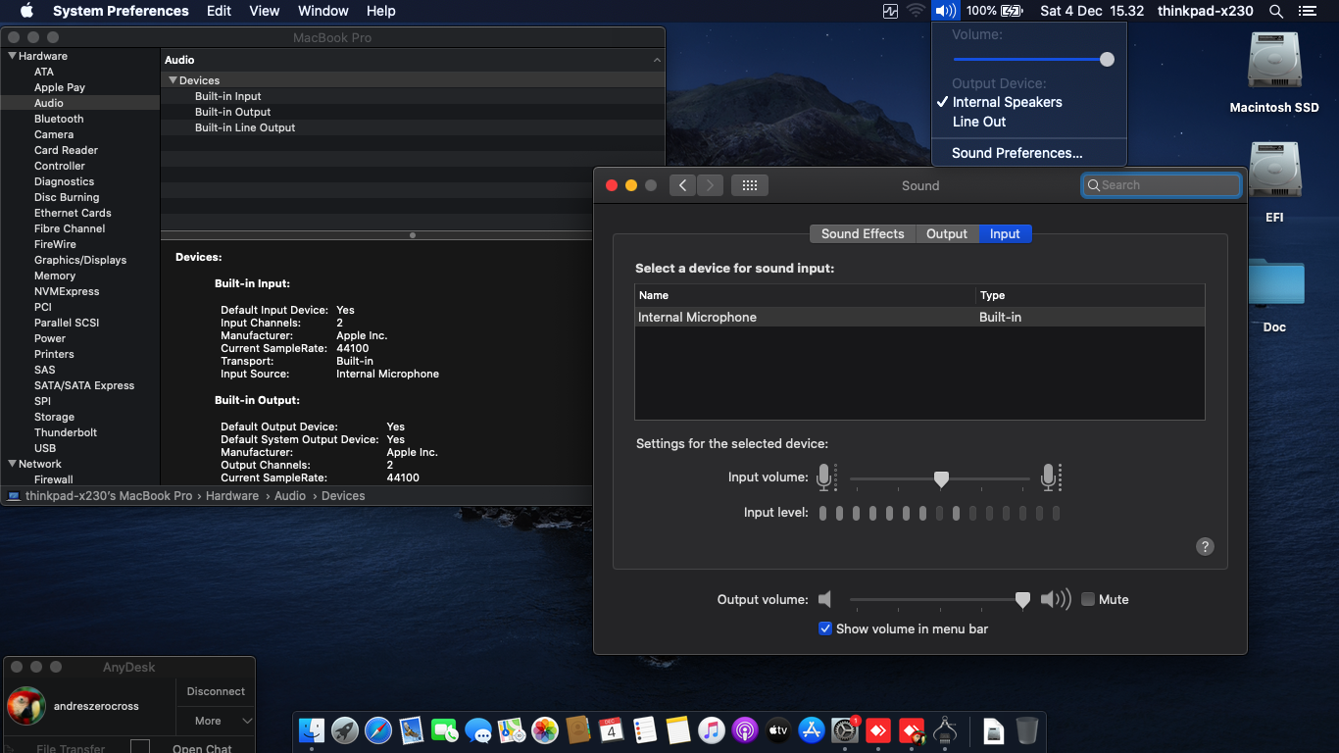Open the Window menu
Screen dimensions: 1339x753
[322, 11]
